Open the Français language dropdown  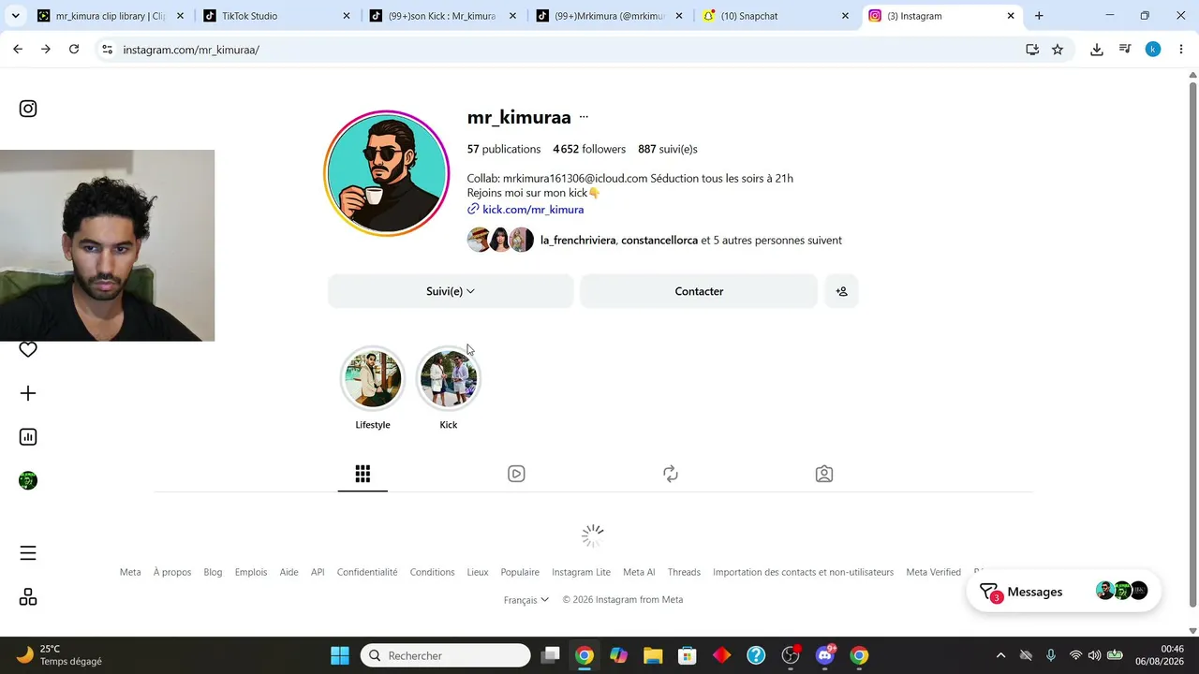coord(526,600)
